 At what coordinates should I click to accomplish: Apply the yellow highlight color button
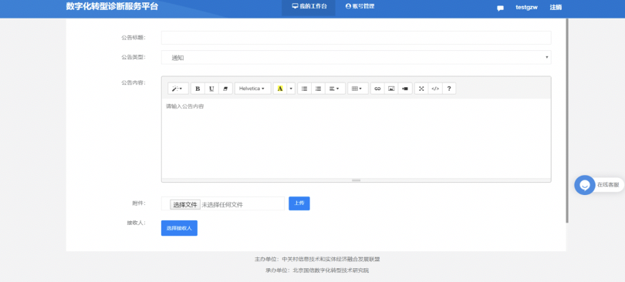(x=280, y=89)
